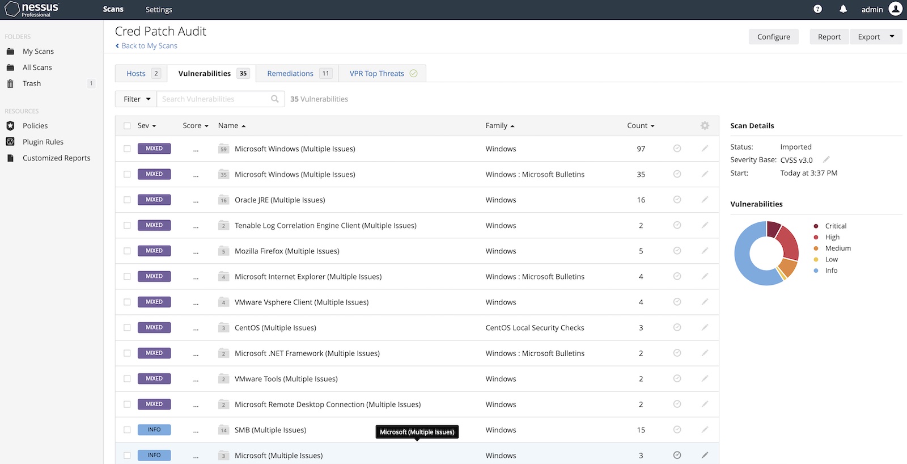Viewport: 907px width, 464px height.
Task: Open the notifications bell icon
Action: click(x=843, y=9)
